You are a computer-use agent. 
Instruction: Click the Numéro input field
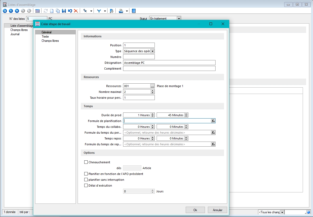pyautogui.click(x=139, y=57)
